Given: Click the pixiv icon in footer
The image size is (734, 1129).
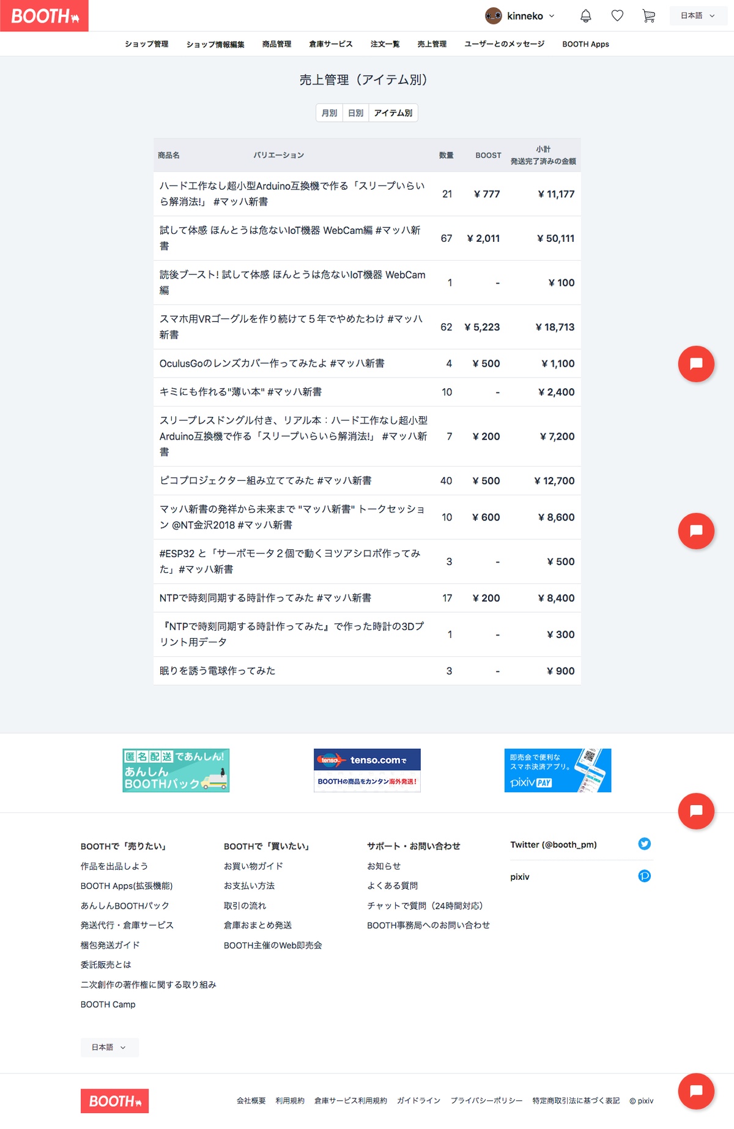Looking at the screenshot, I should pyautogui.click(x=644, y=876).
